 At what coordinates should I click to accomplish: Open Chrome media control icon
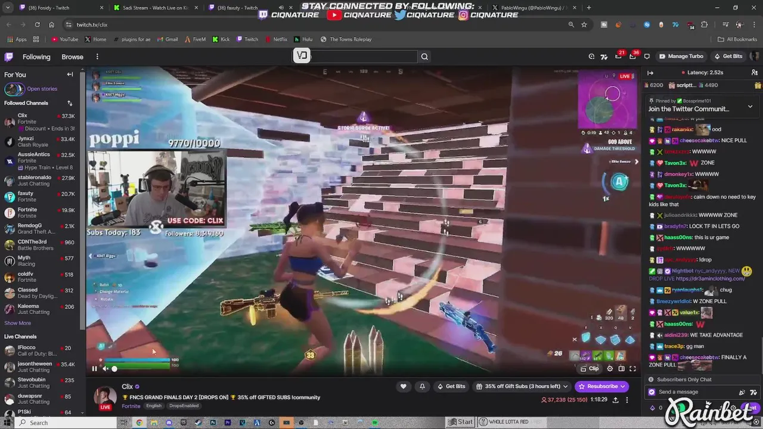725,24
